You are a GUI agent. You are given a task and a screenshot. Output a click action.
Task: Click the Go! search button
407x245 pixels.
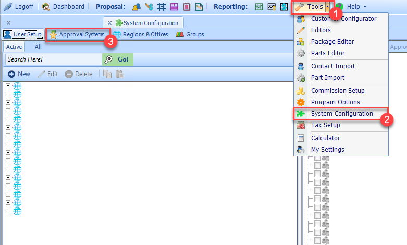118,59
